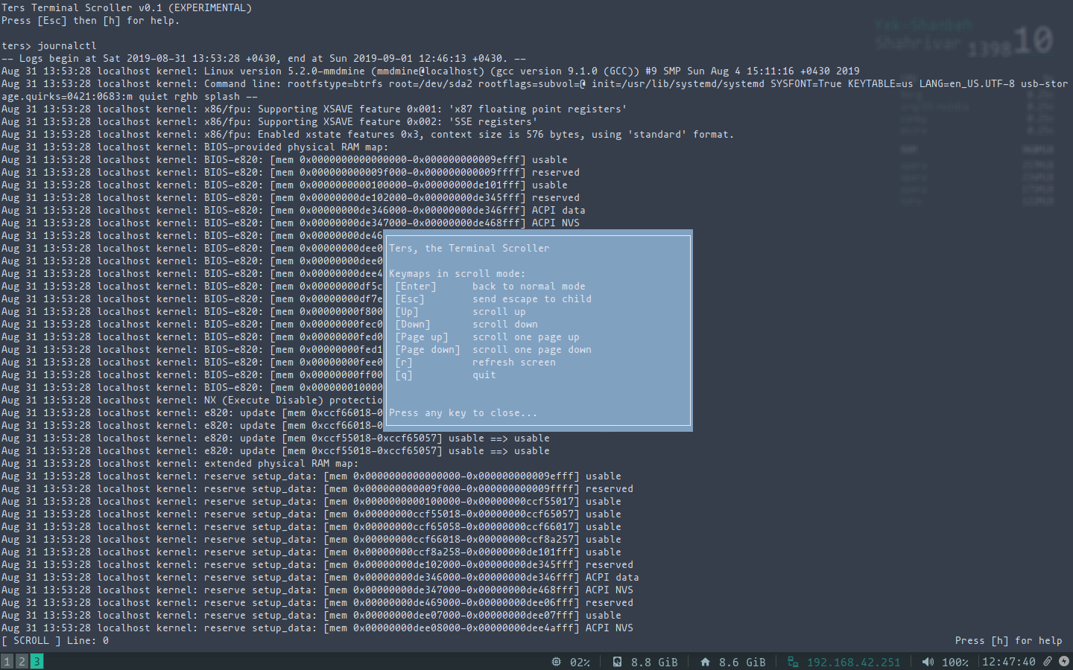Screen dimensions: 1073x670
Task: Switch to workspace 2 in the bar
Action: pos(22,661)
